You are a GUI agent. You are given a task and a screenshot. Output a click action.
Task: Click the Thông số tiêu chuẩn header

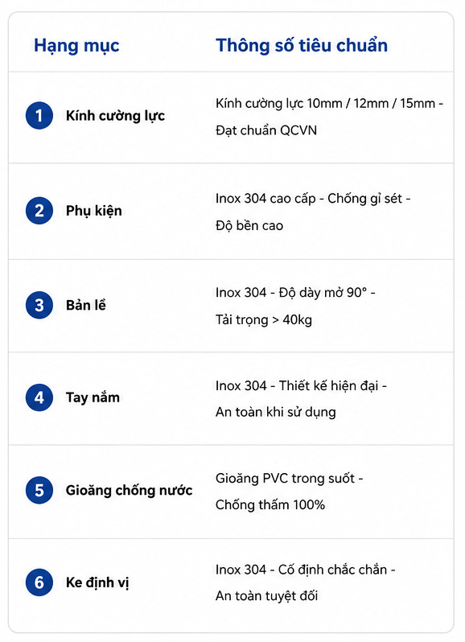tap(302, 45)
